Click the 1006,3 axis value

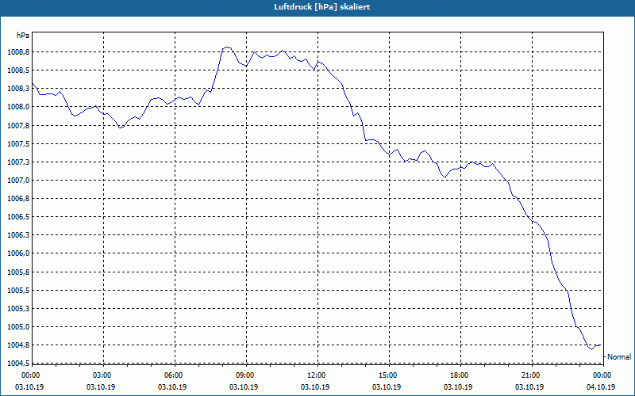coord(18,235)
